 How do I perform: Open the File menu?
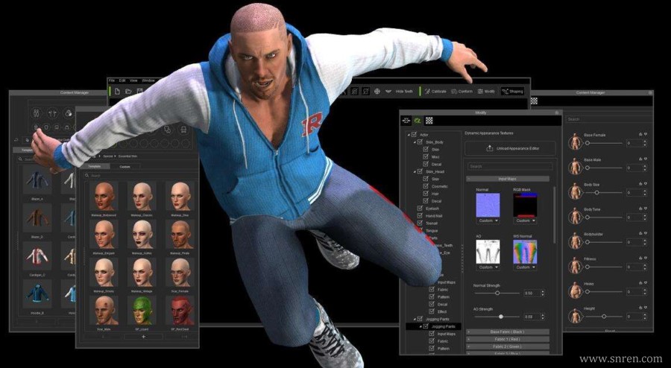click(x=112, y=80)
